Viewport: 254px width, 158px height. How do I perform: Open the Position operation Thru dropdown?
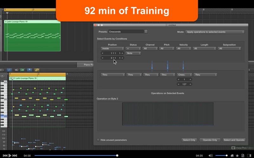(113, 75)
